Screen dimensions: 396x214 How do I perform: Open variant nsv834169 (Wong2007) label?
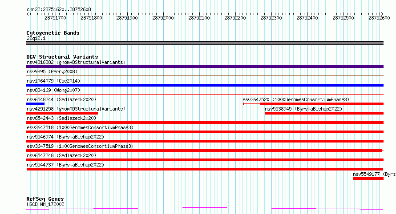[53, 90]
